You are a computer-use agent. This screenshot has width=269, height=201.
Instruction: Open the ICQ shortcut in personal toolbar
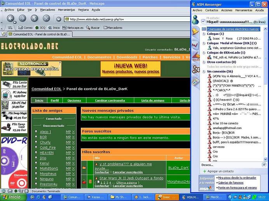[40, 27]
